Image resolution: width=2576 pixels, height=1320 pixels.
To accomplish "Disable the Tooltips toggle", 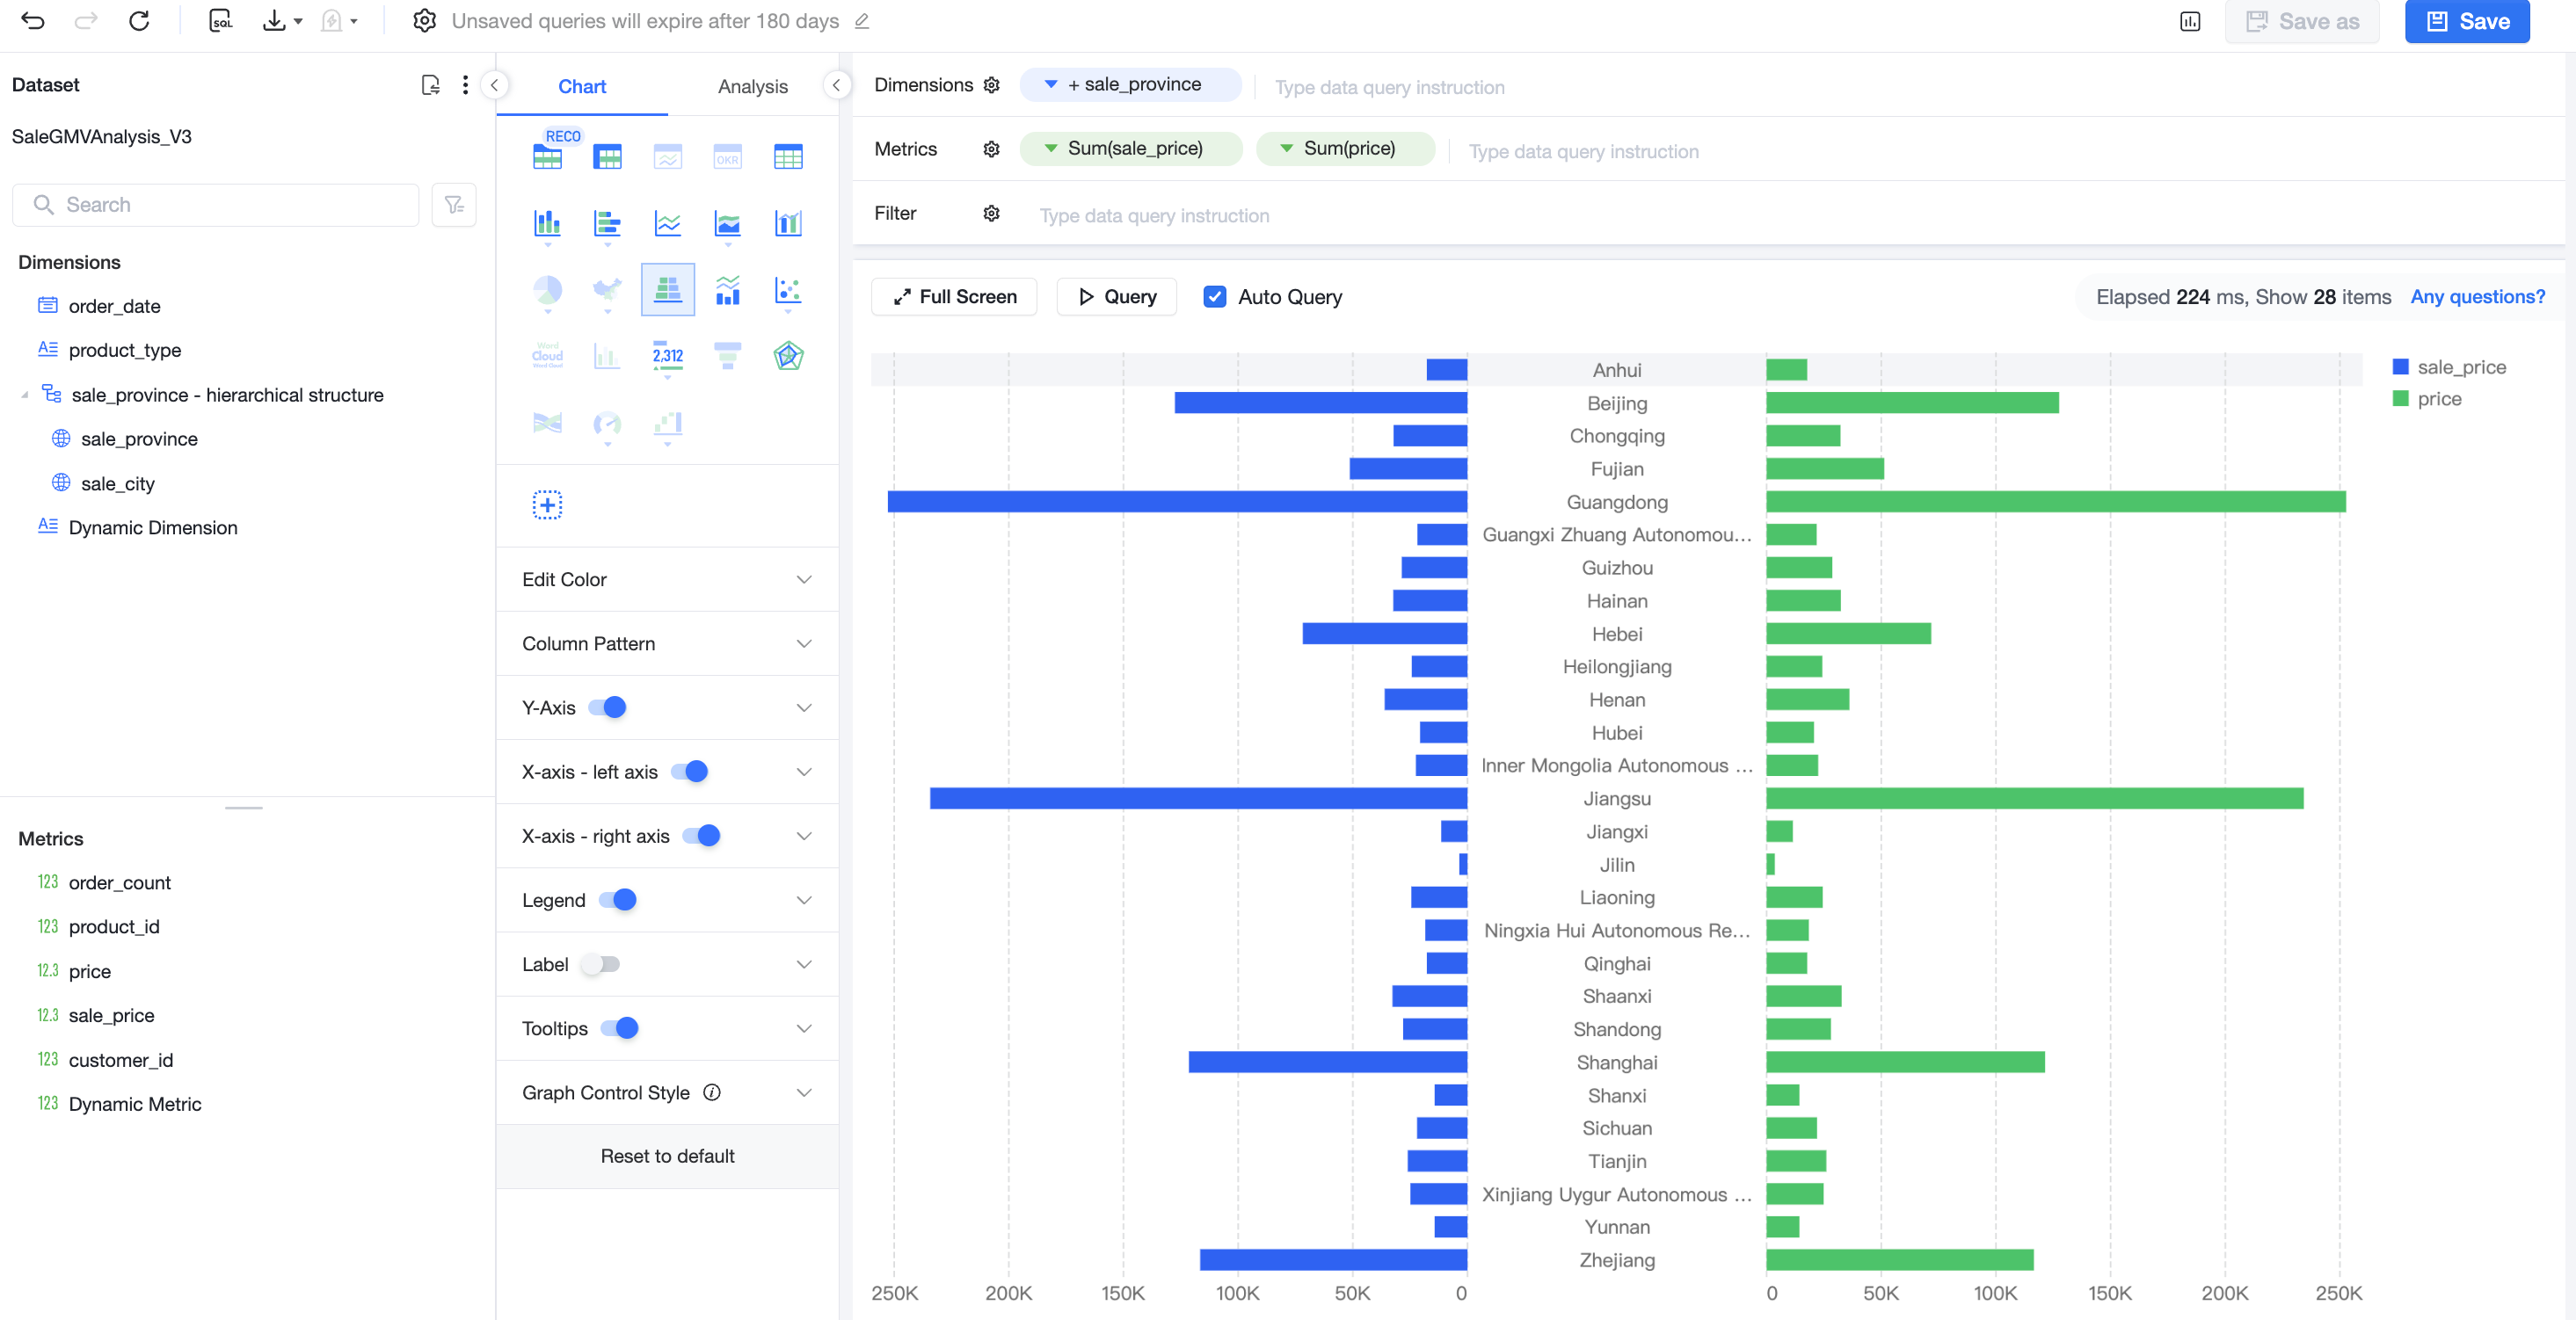I will tap(620, 1028).
